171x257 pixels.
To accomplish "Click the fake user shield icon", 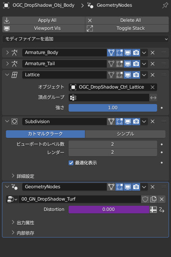I will point(145,199).
